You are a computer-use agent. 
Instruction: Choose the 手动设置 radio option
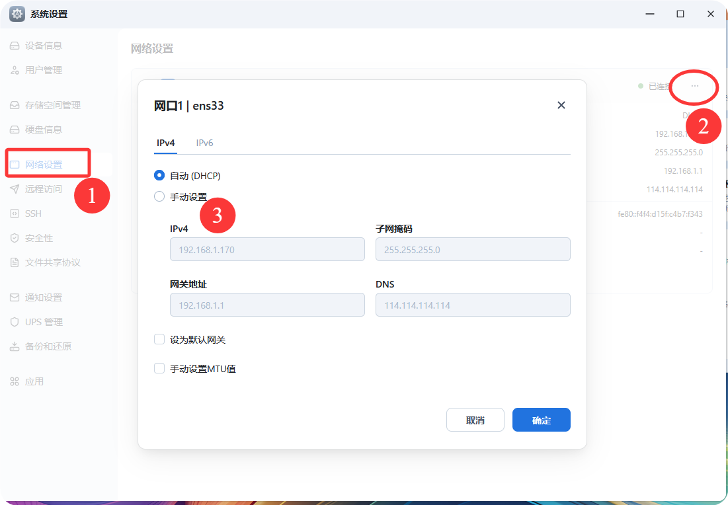[x=159, y=196]
